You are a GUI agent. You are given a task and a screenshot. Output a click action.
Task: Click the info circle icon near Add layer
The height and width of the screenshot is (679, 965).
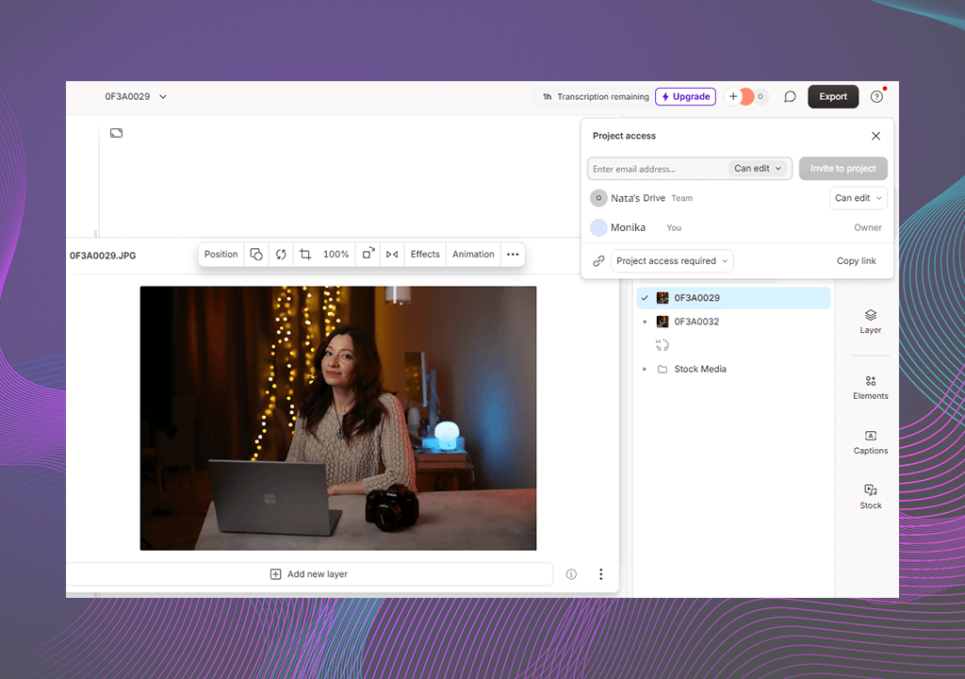coord(571,574)
